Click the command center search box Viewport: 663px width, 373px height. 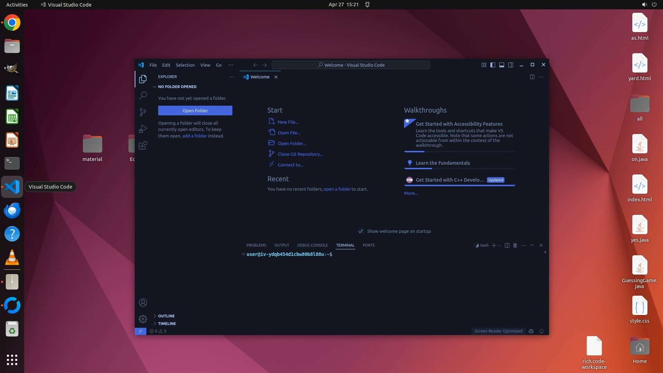pos(350,65)
